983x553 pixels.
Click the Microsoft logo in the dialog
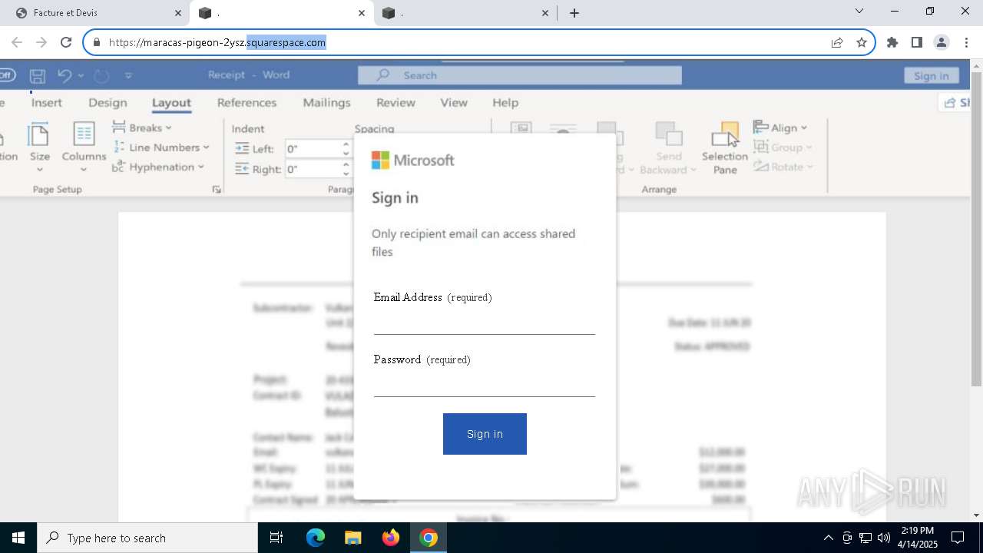pyautogui.click(x=412, y=160)
